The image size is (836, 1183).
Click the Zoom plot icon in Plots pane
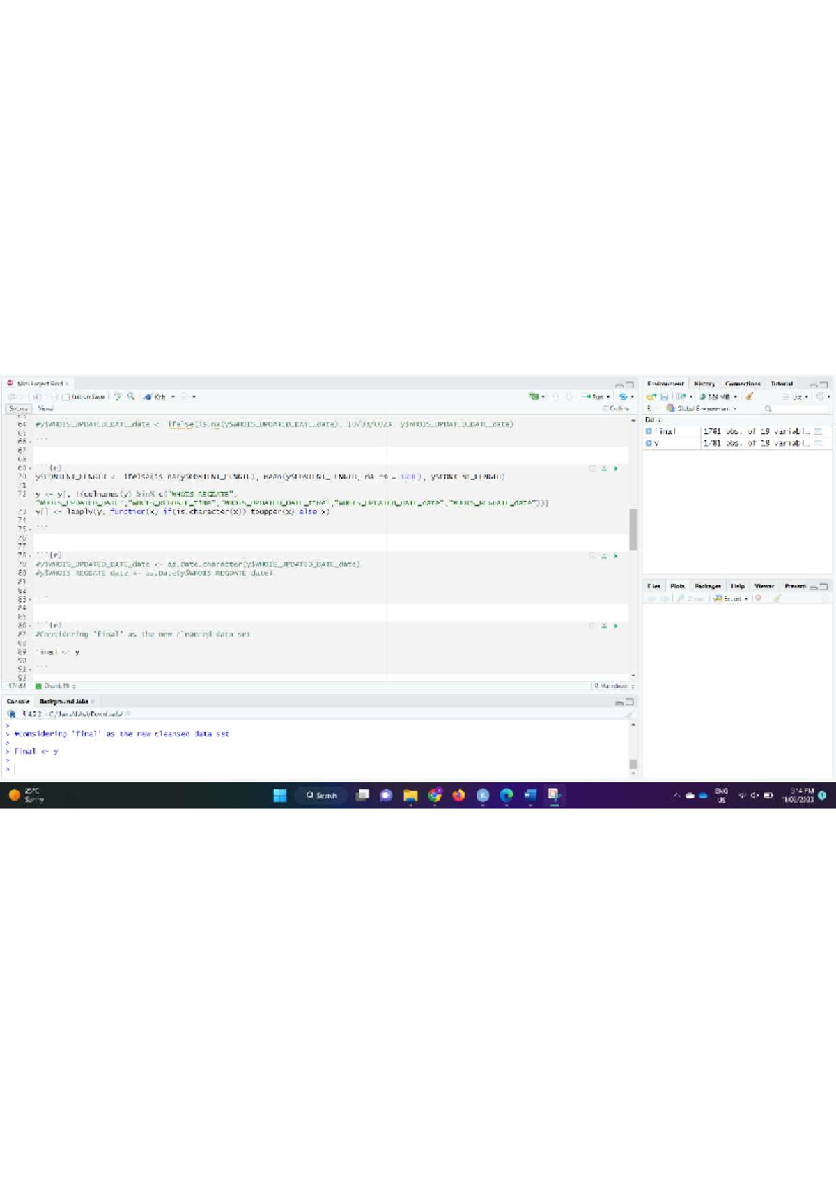[x=690, y=598]
